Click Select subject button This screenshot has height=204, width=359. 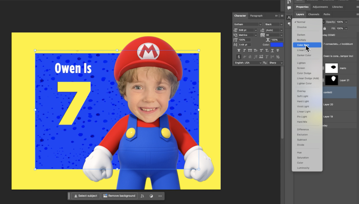tap(86, 196)
